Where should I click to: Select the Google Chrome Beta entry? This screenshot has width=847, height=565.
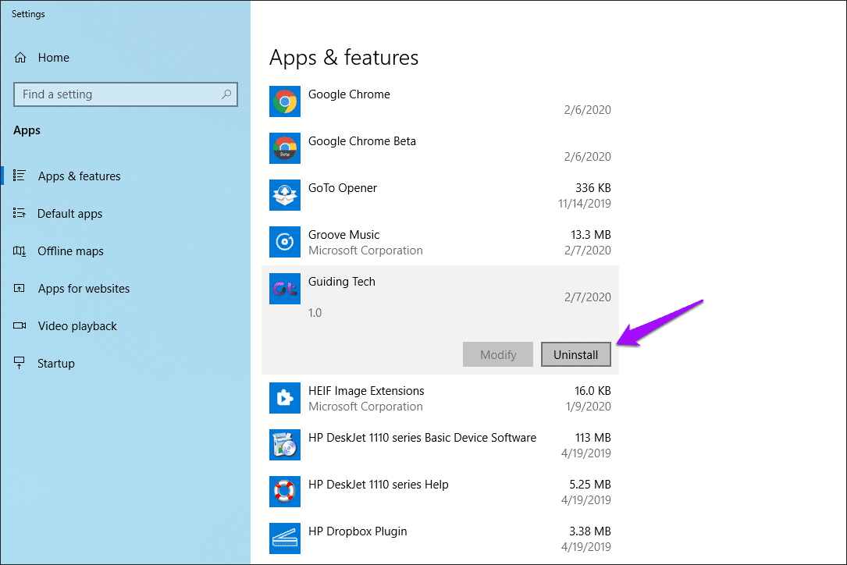(x=440, y=148)
